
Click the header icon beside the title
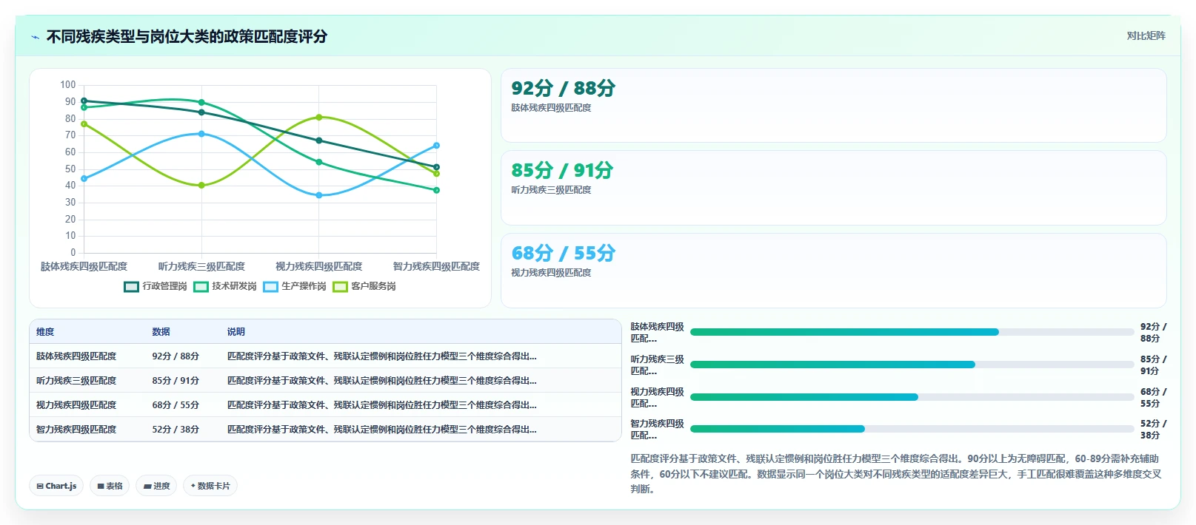click(35, 37)
